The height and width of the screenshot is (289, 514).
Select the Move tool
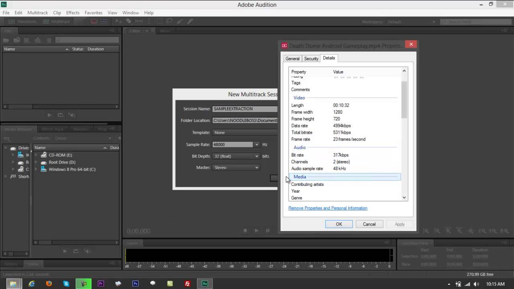point(119,21)
